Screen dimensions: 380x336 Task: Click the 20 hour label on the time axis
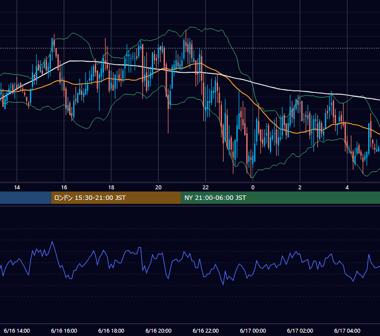point(158,188)
